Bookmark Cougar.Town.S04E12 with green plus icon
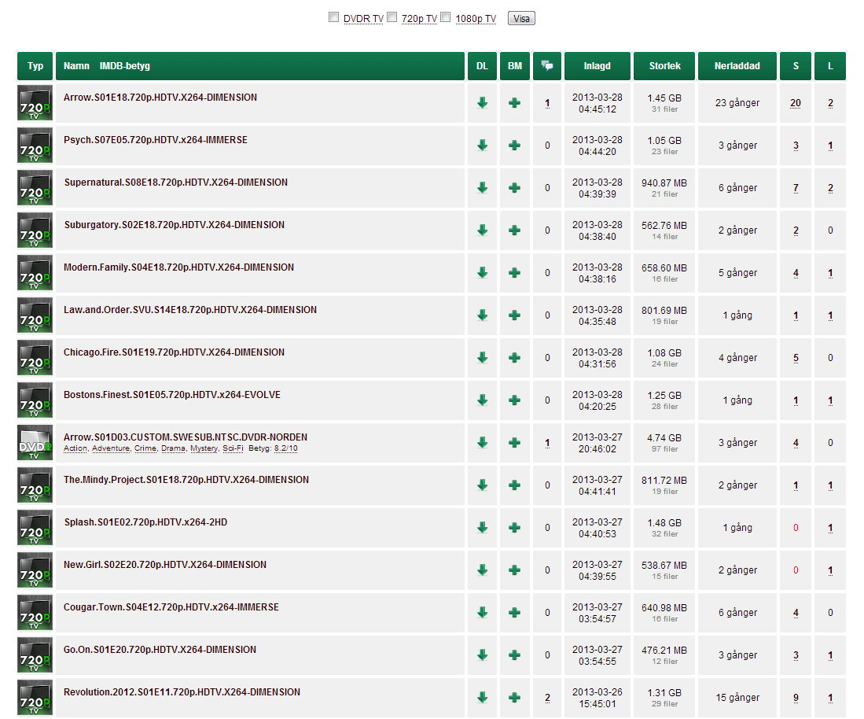 tap(515, 613)
